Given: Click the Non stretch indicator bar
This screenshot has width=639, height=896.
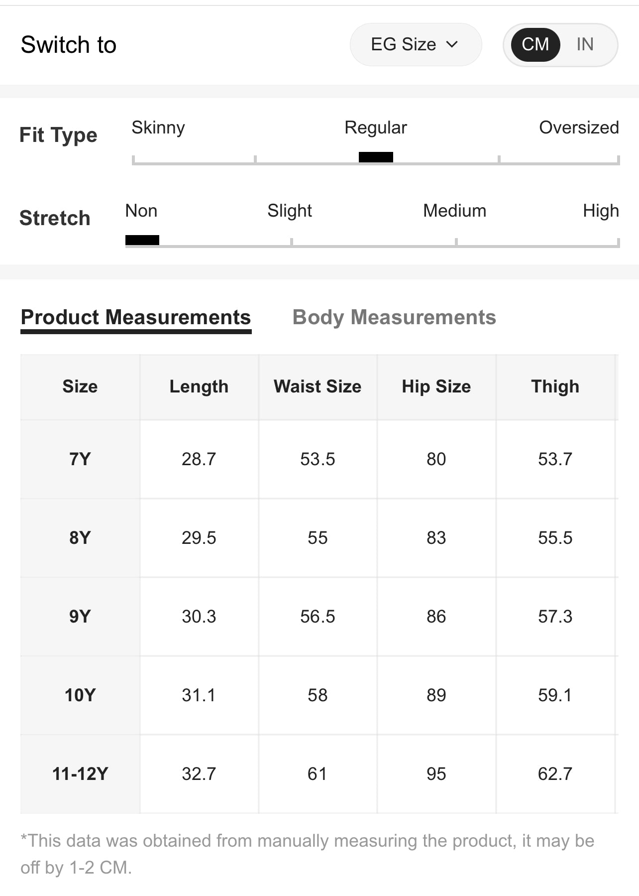Looking at the screenshot, I should click(142, 240).
